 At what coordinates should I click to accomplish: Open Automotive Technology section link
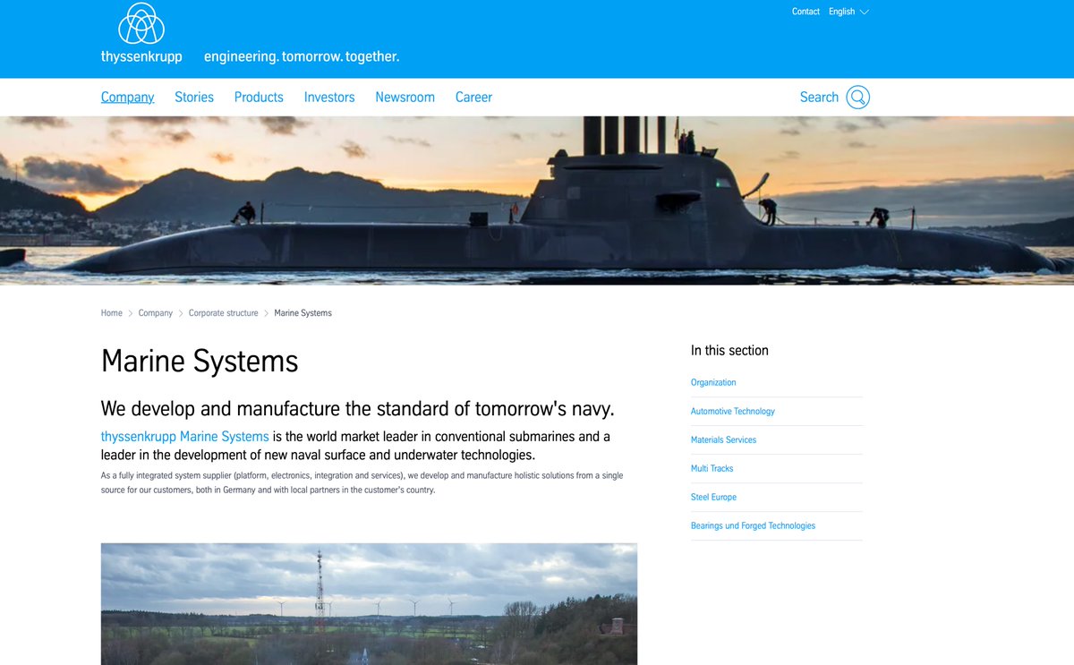pyautogui.click(x=733, y=411)
